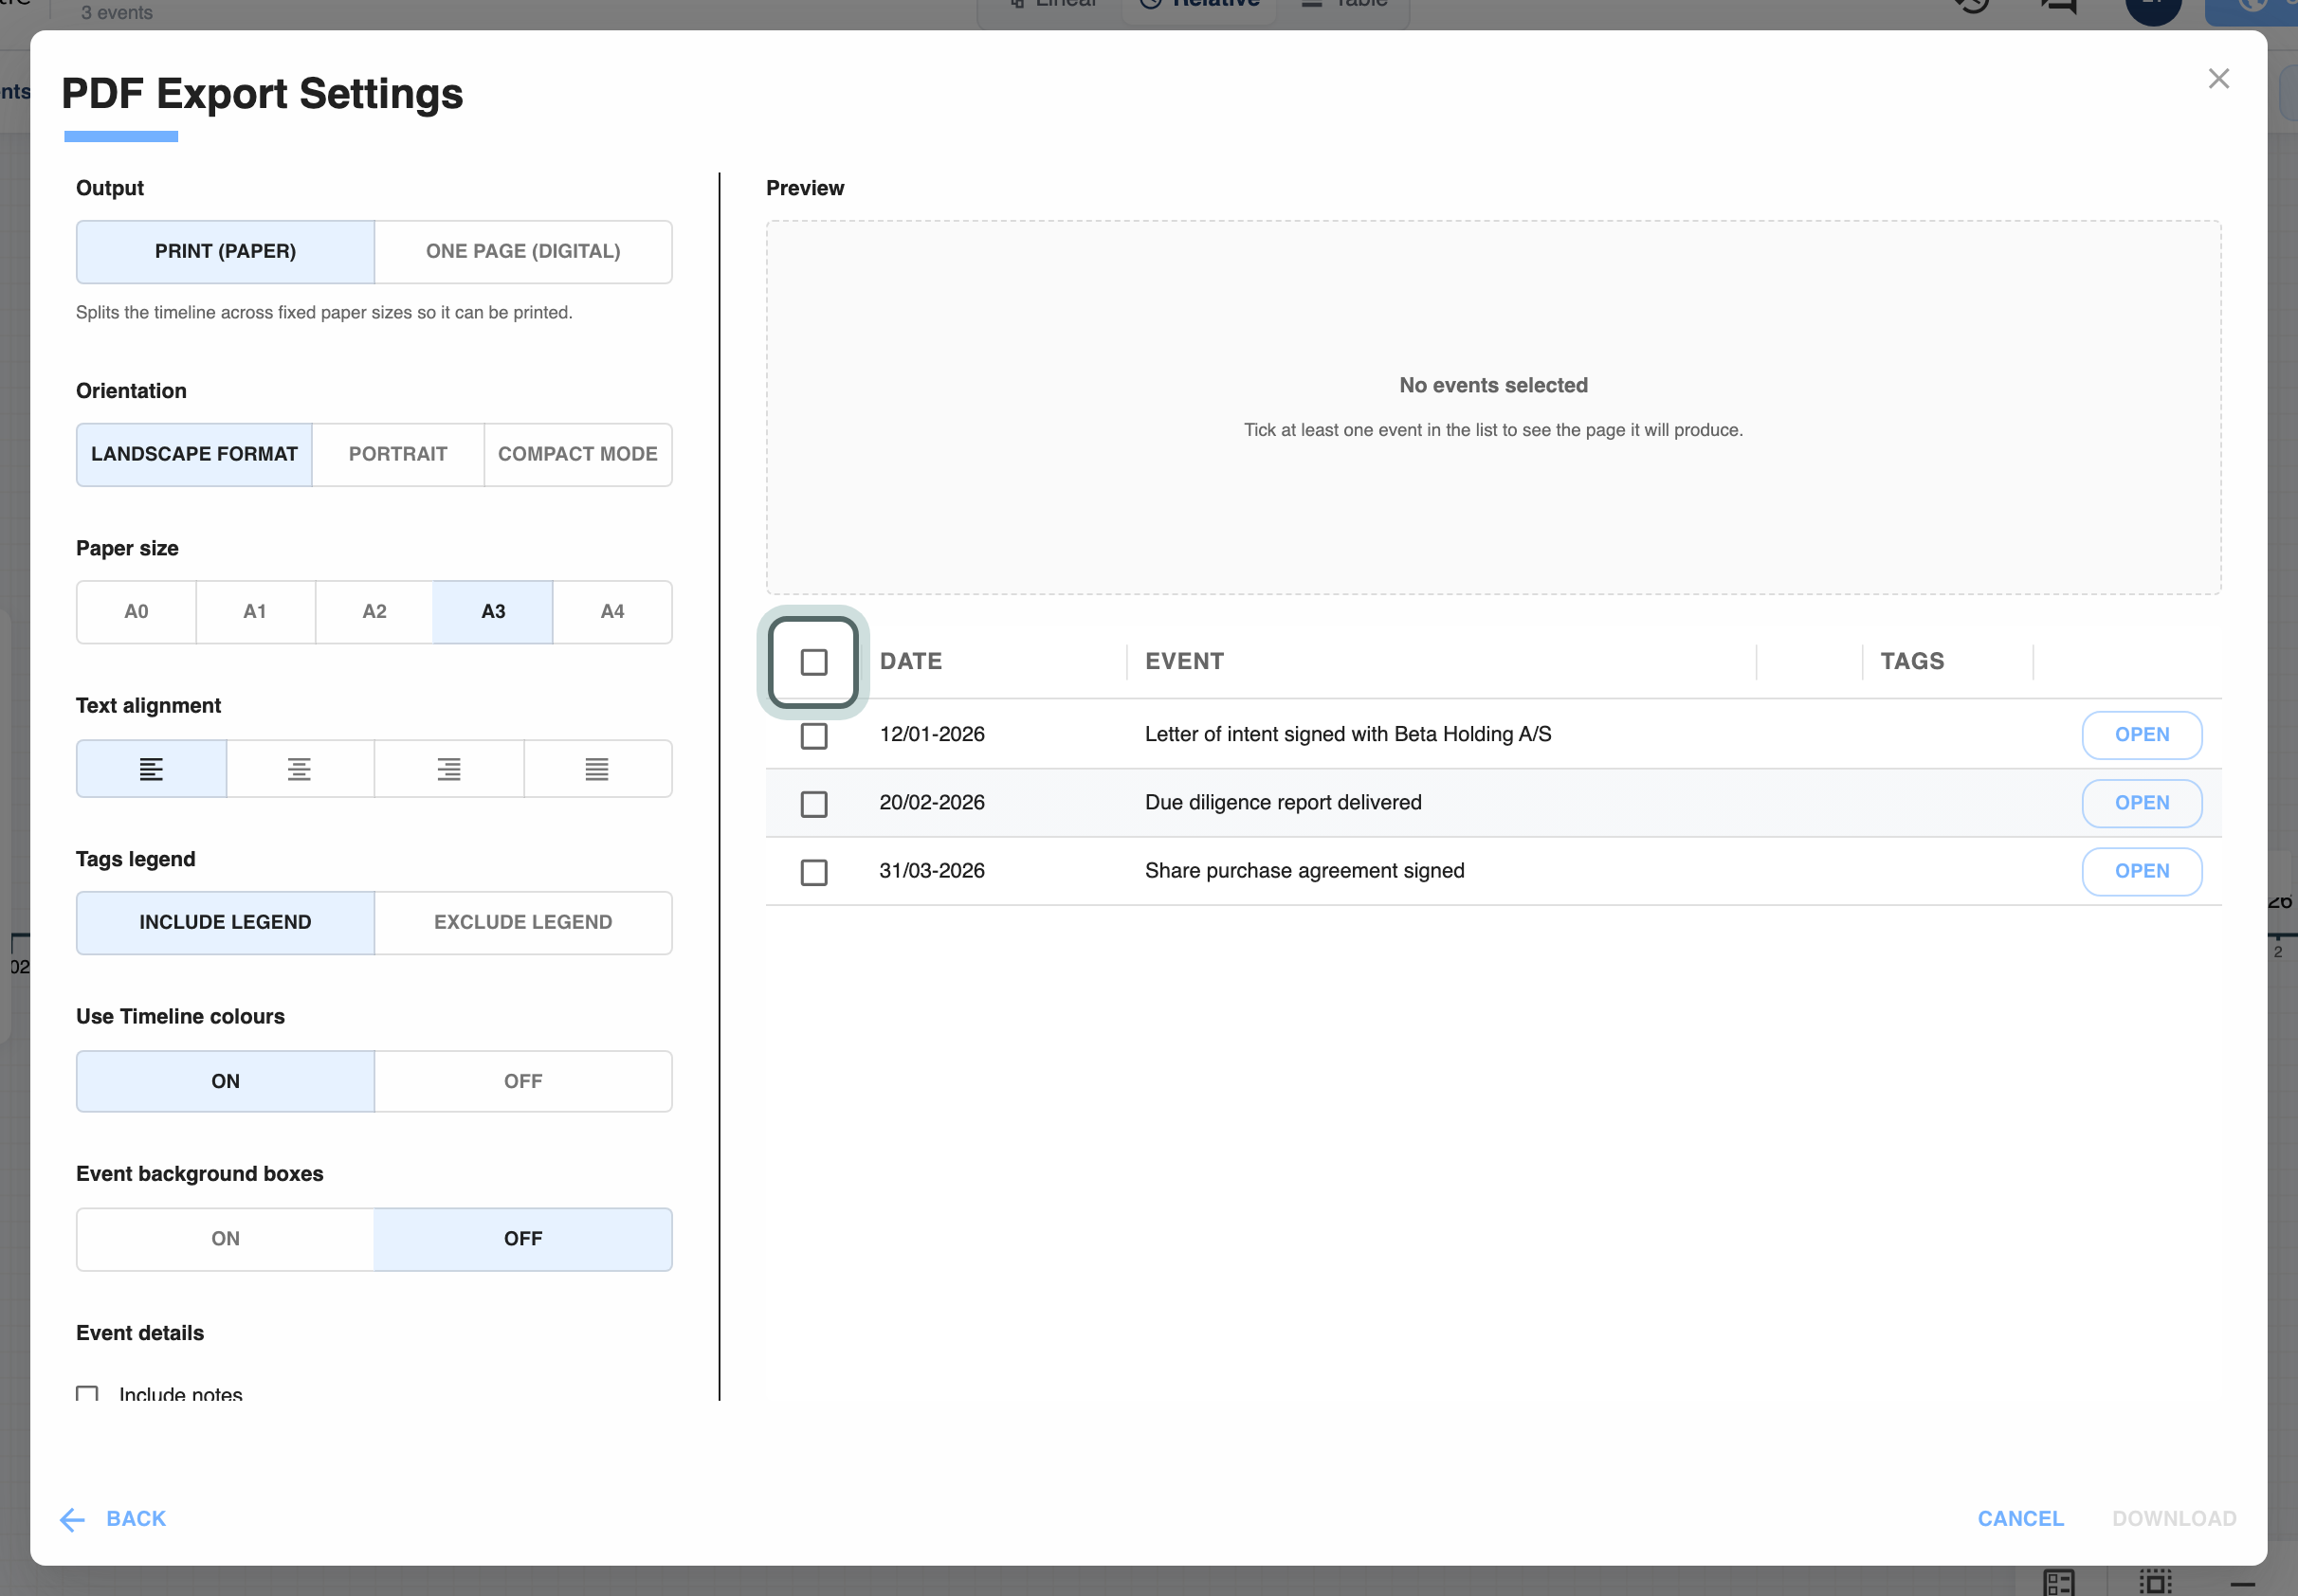
Task: Tick the select-all events checkbox
Action: pos(814,662)
